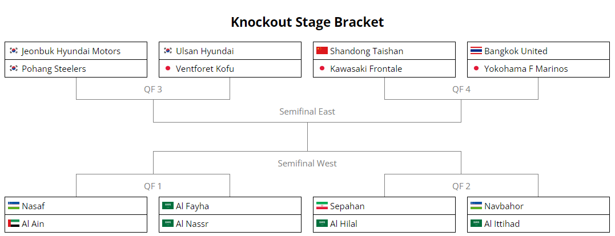Viewport: 615px width, 236px height.
Task: Click the Japan flag beside Yokohama F Marinos
Action: click(476, 68)
